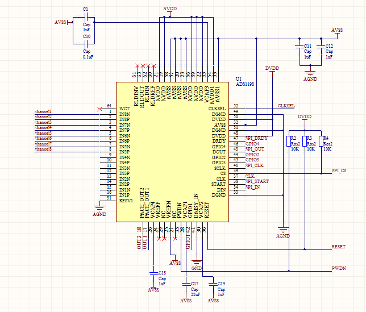Click the channel6 net label
366x312 pixels.
43,138
